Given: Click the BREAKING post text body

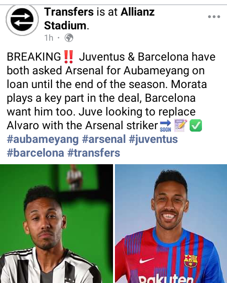Looking at the screenshot, I should (x=111, y=91).
